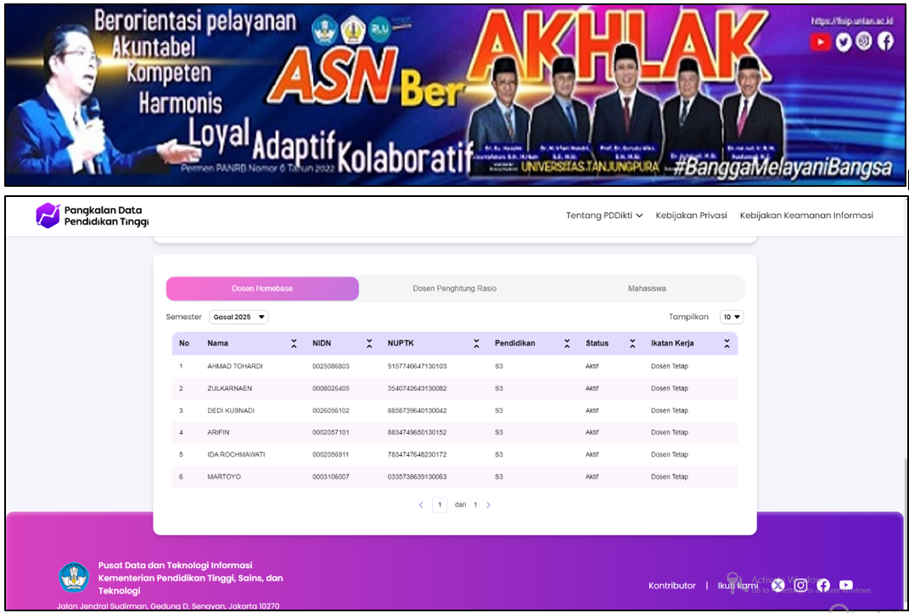The image size is (909, 613).
Task: Open the Kebijakan Keamanan Informasi link
Action: click(x=806, y=215)
